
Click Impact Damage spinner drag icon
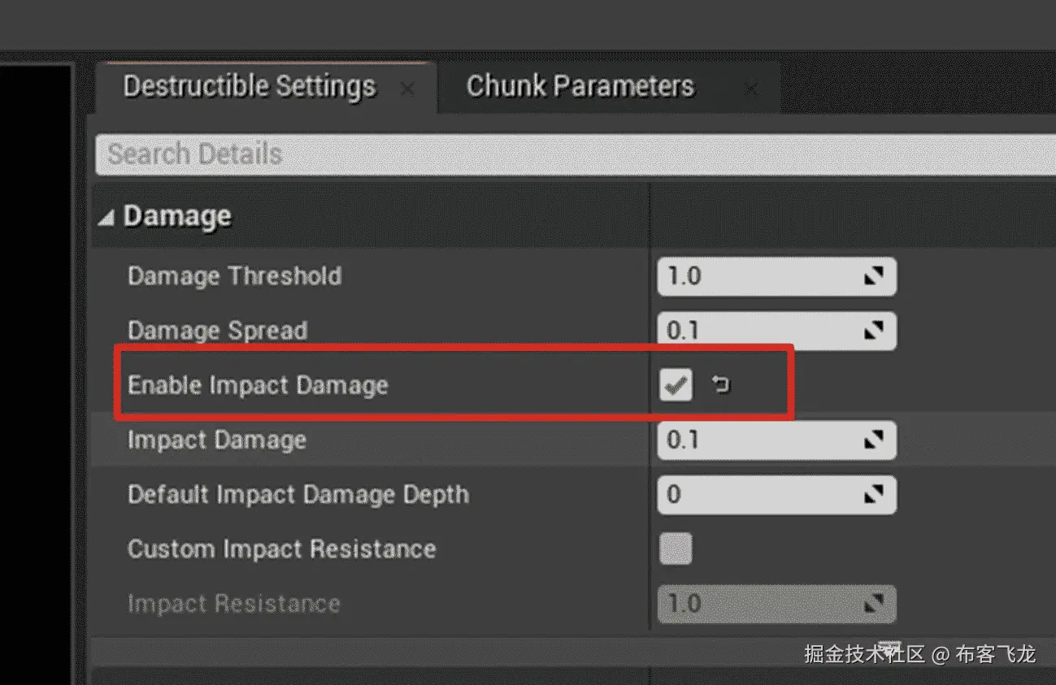point(873,440)
